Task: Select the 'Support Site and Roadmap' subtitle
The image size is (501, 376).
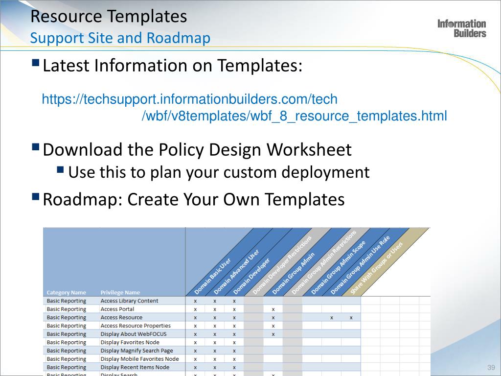Action: [x=120, y=38]
